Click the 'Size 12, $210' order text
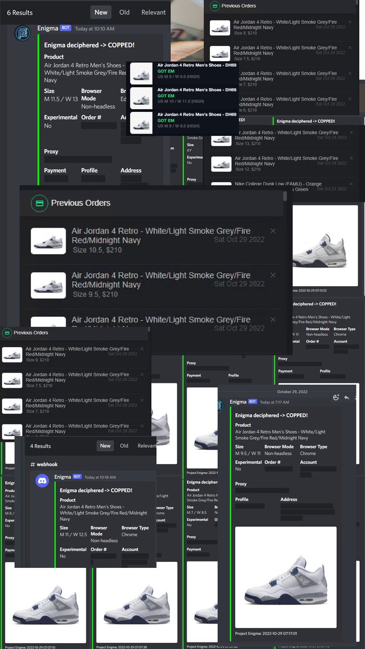 [x=248, y=169]
